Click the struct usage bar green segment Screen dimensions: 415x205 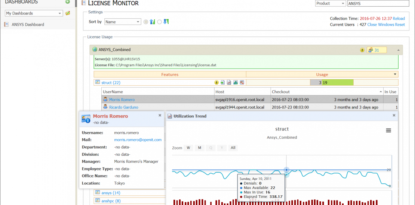pos(338,83)
